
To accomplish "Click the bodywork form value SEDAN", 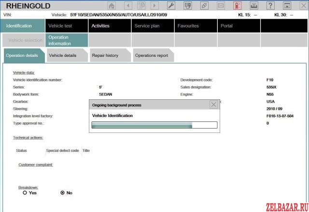I will (x=105, y=94).
